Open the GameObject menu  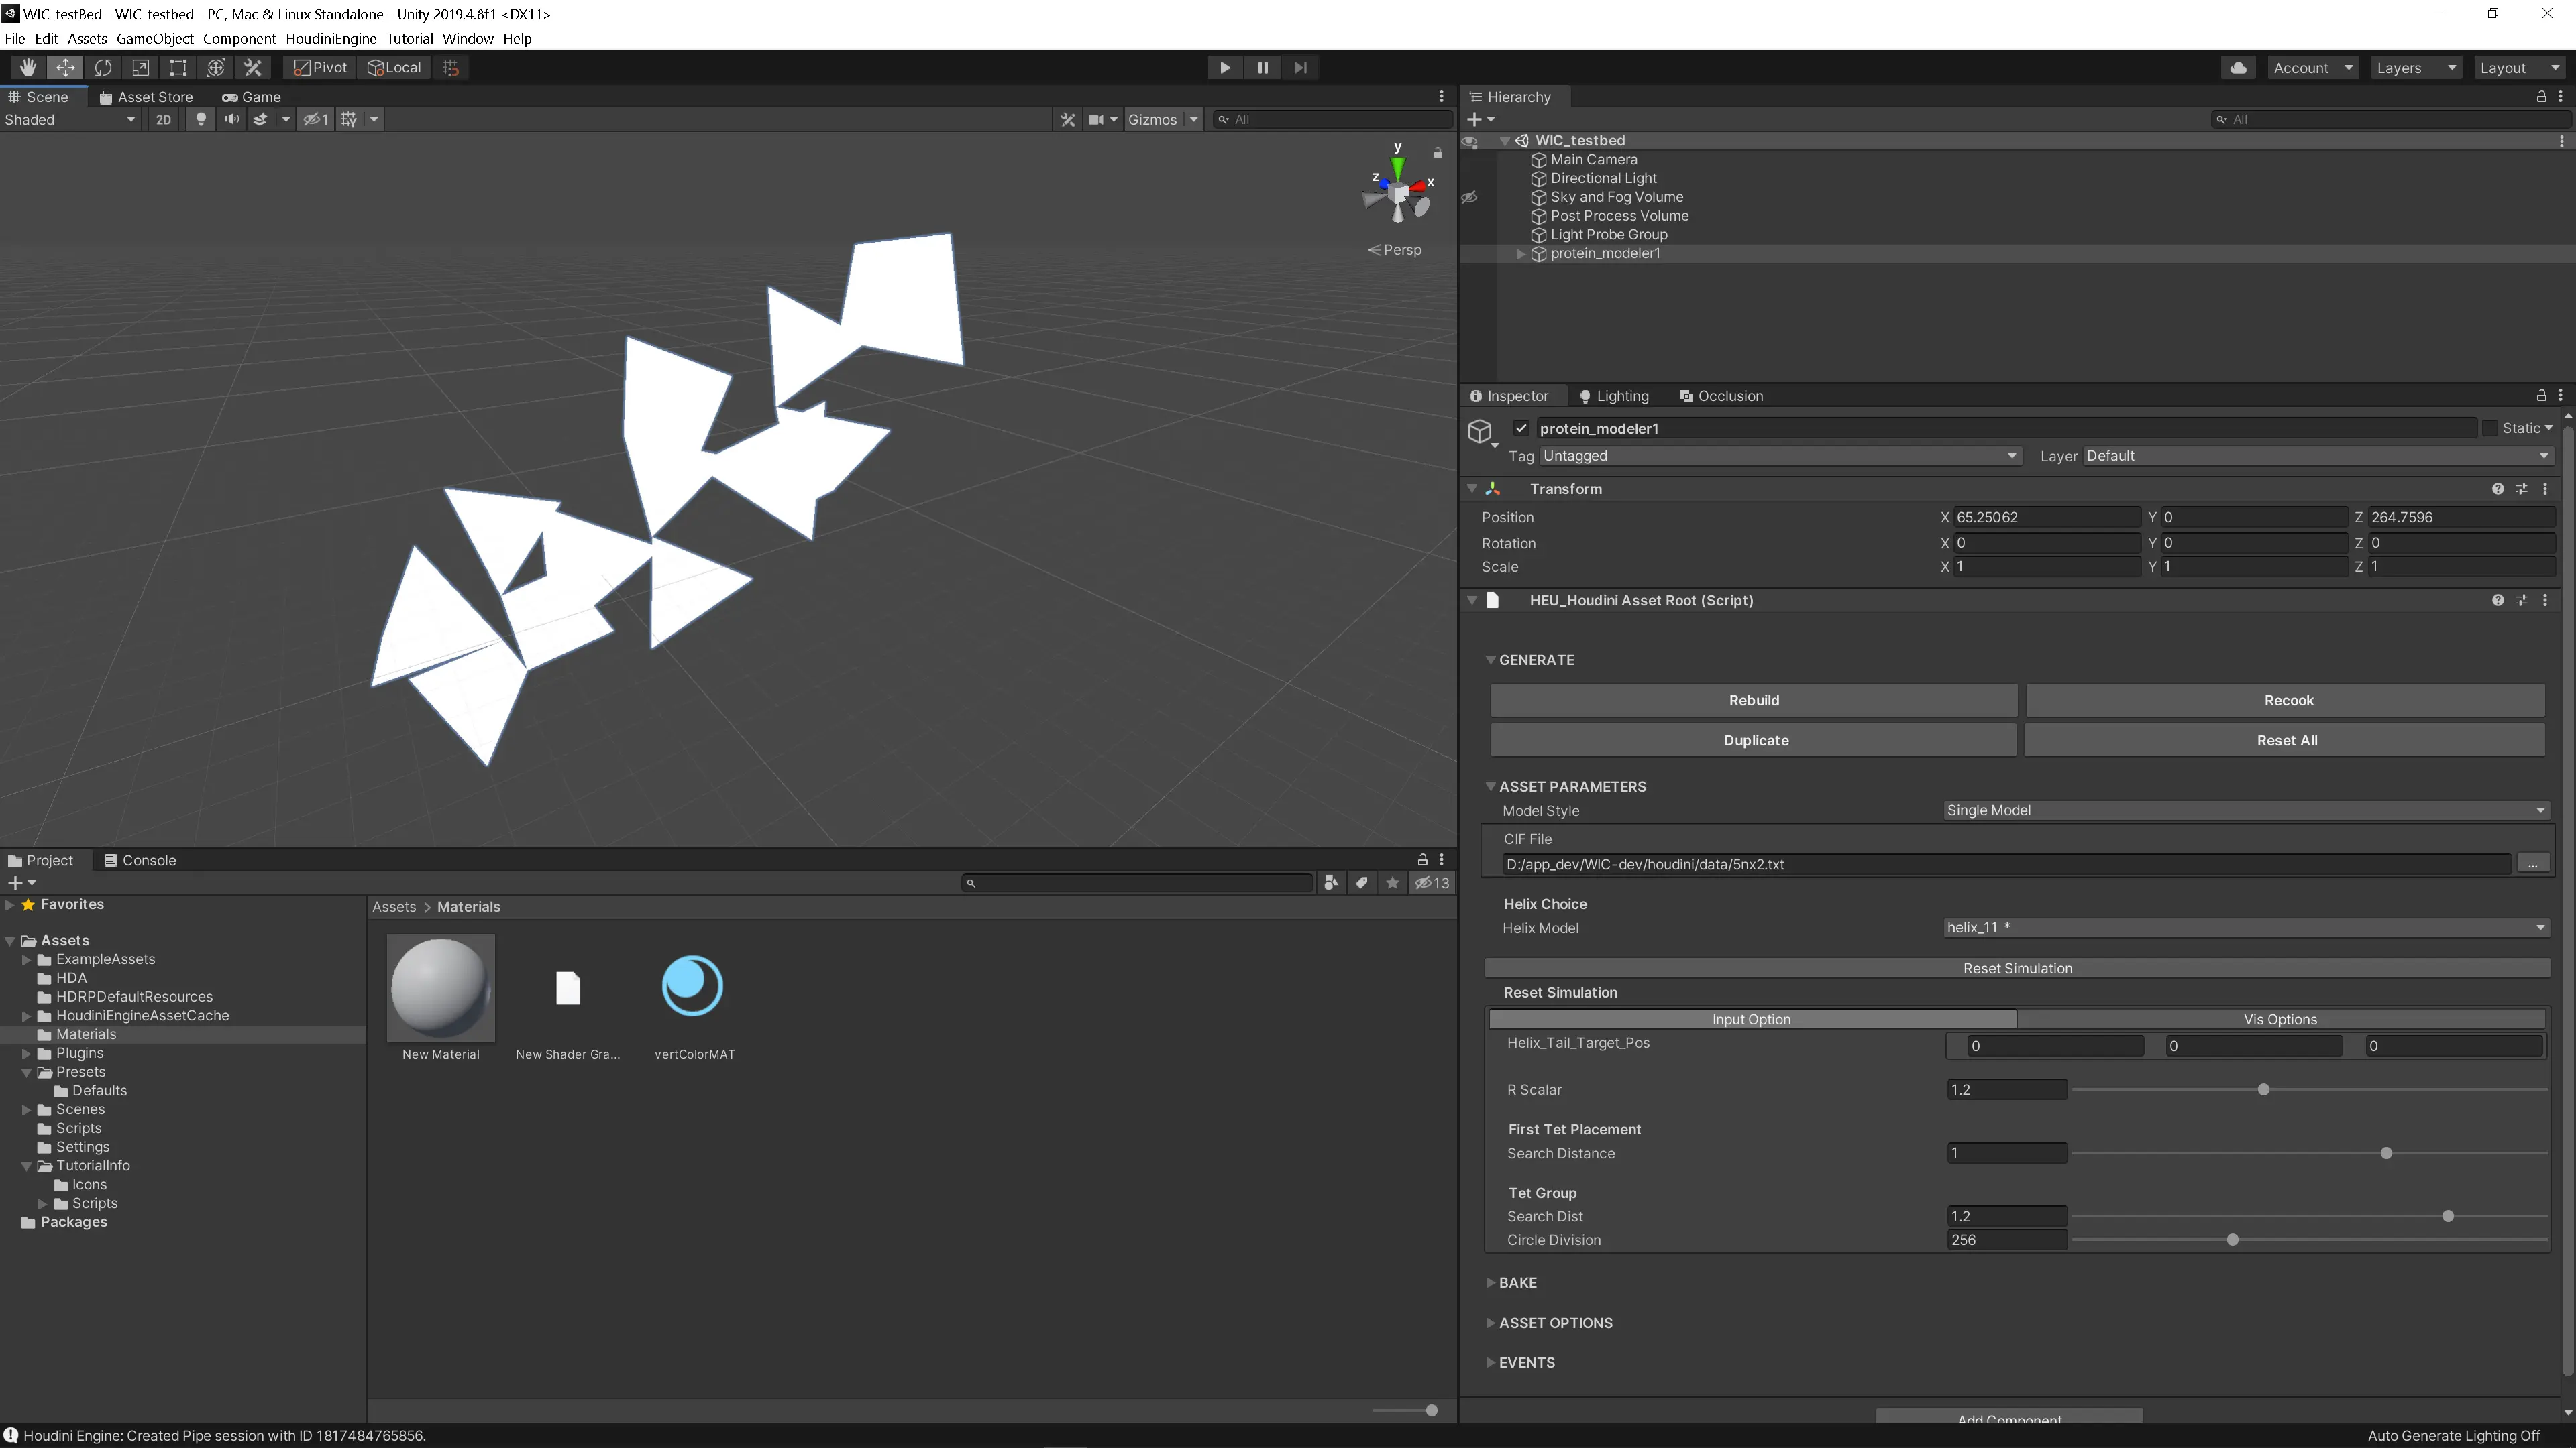click(x=155, y=38)
